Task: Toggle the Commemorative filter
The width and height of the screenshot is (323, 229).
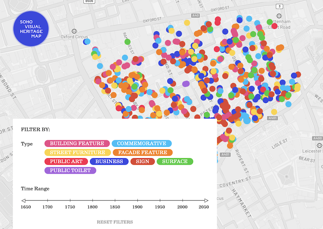Action: [x=142, y=143]
